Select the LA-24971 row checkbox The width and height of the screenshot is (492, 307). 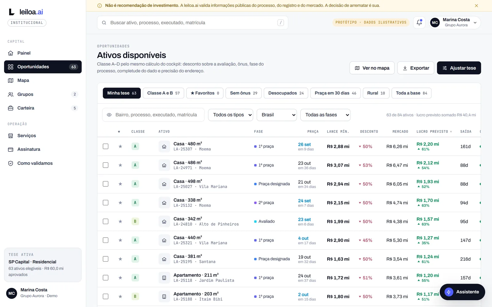pyautogui.click(x=105, y=165)
